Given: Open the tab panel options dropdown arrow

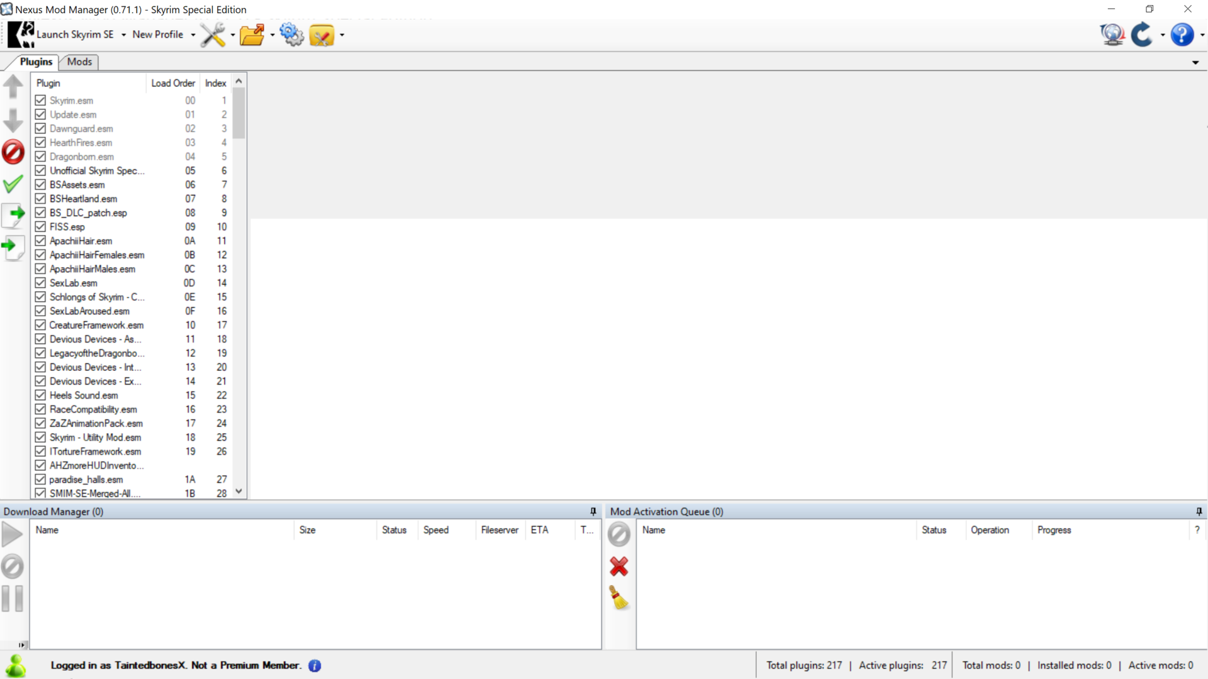Looking at the screenshot, I should [x=1195, y=62].
